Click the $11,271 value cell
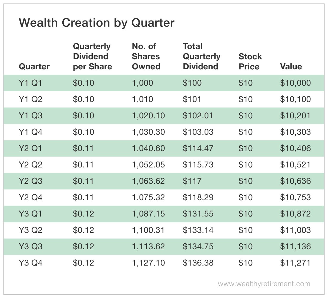The width and height of the screenshot is (328, 298). click(x=295, y=263)
